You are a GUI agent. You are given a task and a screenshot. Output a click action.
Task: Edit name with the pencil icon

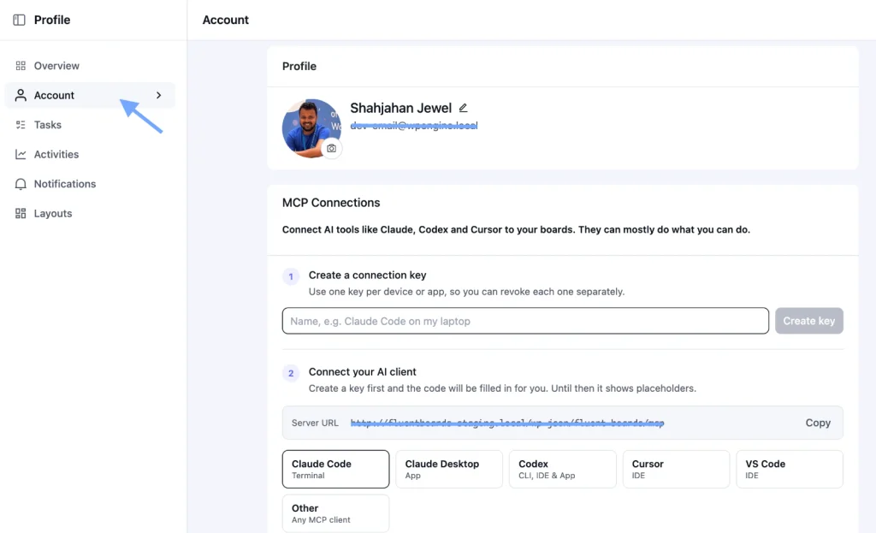[463, 108]
